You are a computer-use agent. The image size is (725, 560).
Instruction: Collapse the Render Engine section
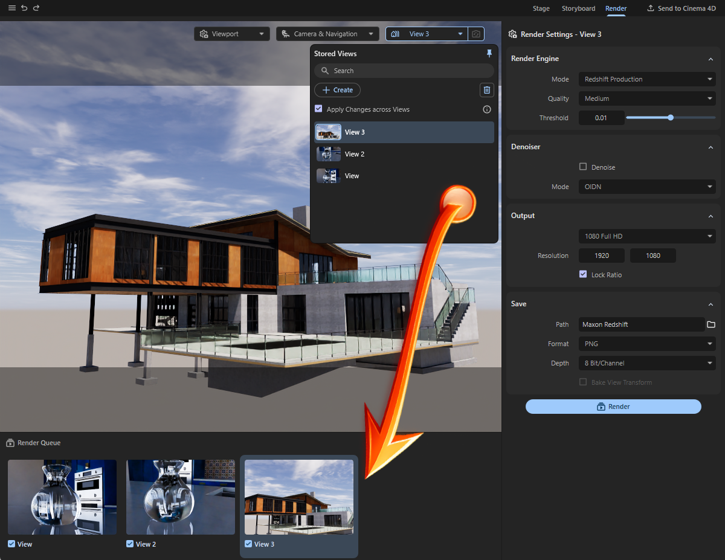(x=710, y=59)
